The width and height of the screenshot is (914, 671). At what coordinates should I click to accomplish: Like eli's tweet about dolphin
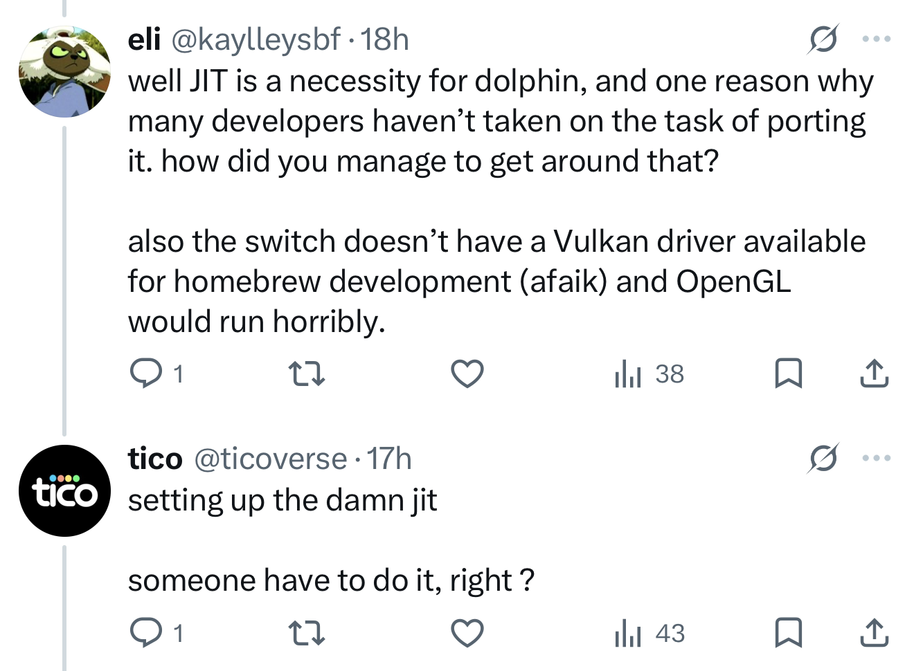(x=467, y=374)
